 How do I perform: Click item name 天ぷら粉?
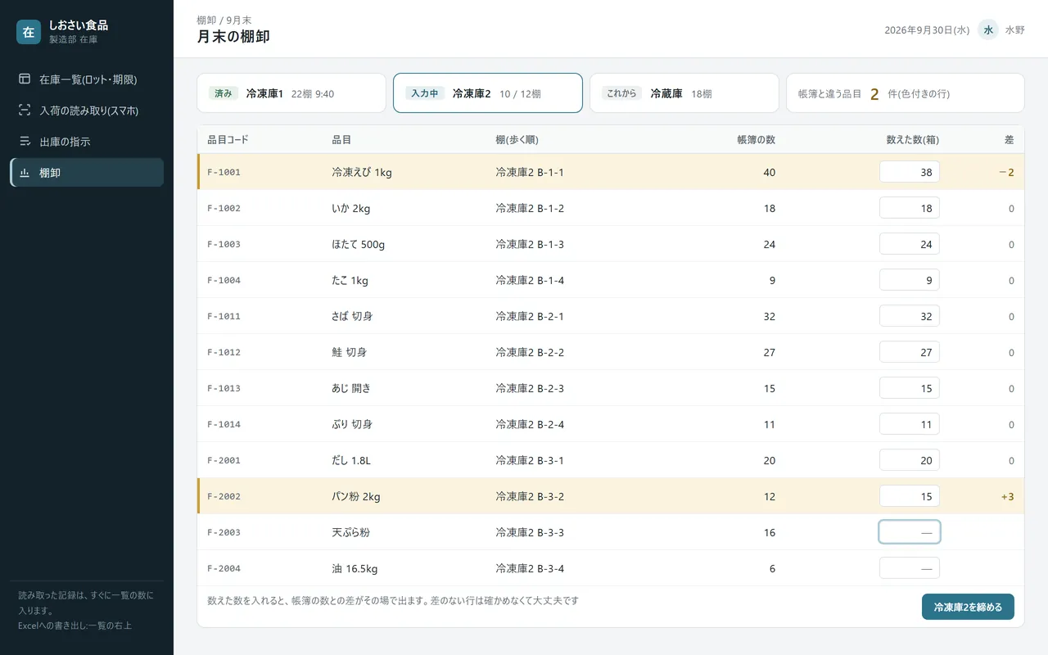pyautogui.click(x=350, y=532)
